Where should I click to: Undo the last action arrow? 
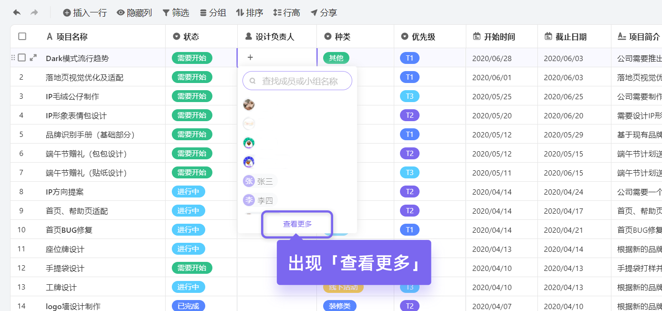[17, 12]
